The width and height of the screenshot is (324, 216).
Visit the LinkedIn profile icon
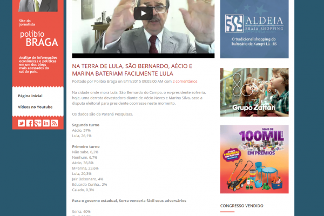coord(46,123)
